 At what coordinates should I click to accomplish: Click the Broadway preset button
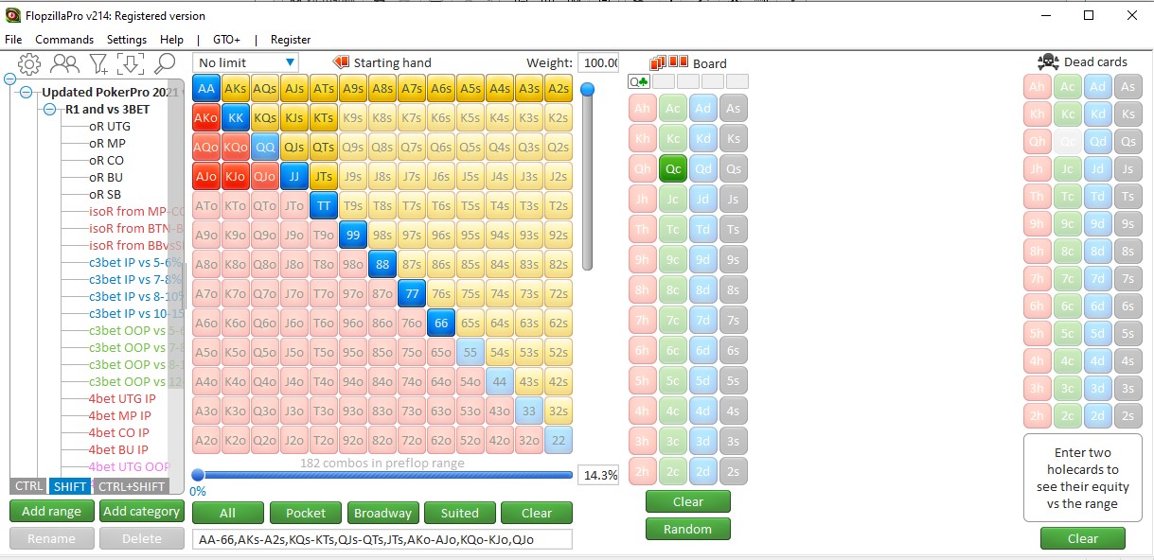pos(382,513)
